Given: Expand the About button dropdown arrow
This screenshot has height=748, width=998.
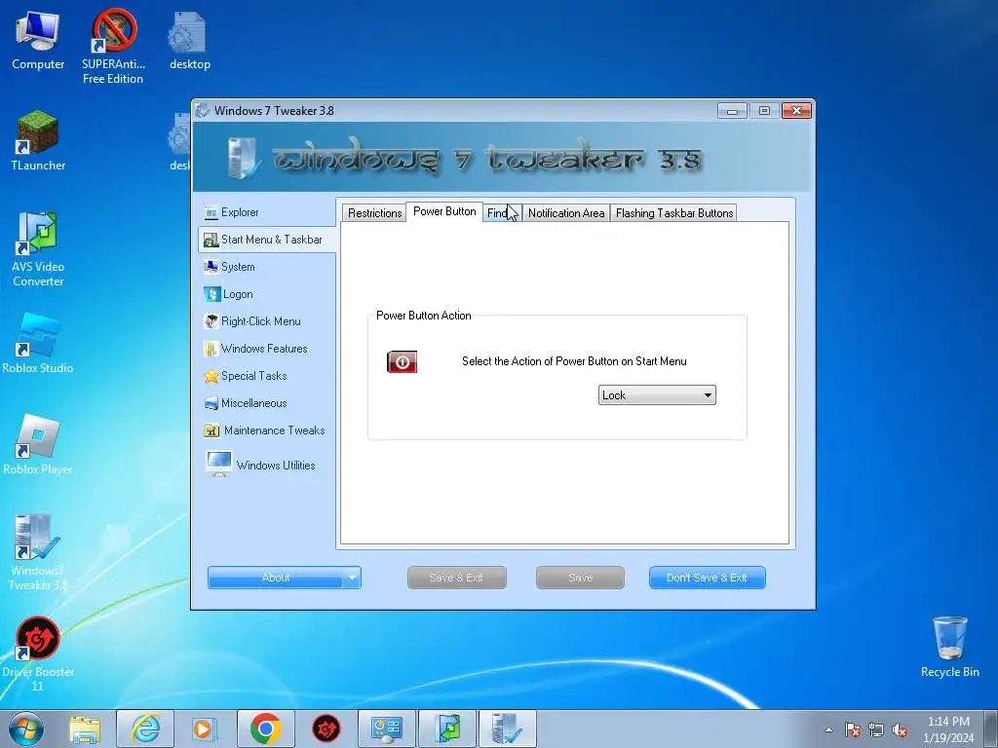Looking at the screenshot, I should [x=352, y=578].
